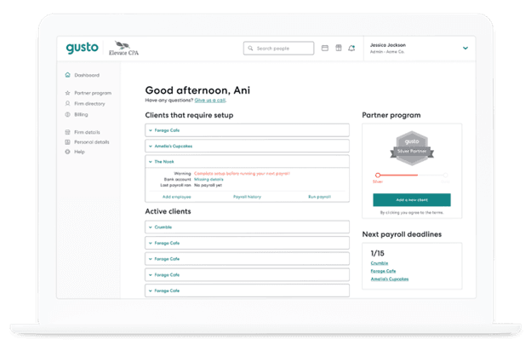Click the Help icon in sidebar
Viewport: 531px width, 351px height.
click(x=67, y=152)
